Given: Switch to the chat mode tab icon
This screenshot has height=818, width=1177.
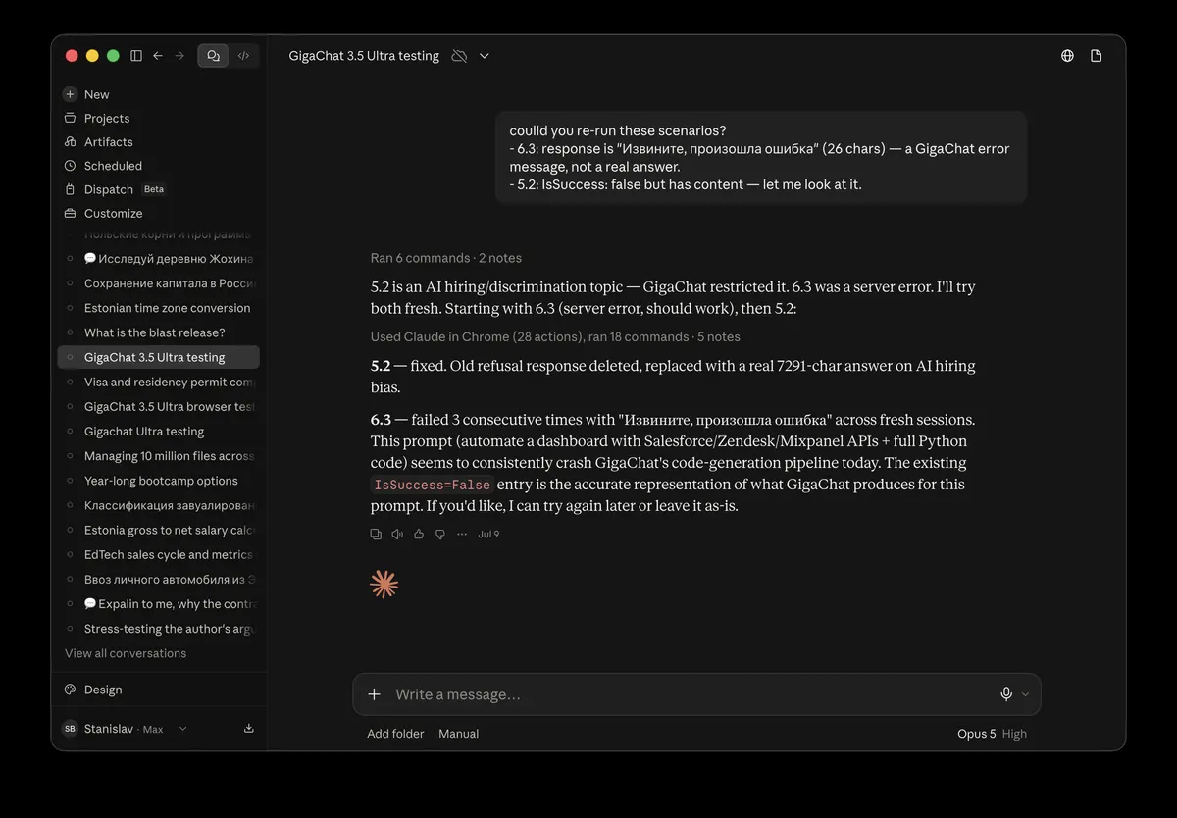Looking at the screenshot, I should tap(213, 56).
